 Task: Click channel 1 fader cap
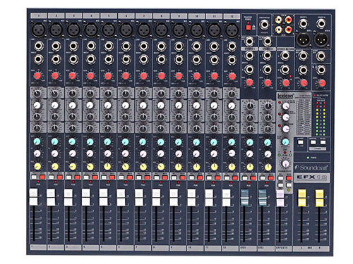(33, 197)
